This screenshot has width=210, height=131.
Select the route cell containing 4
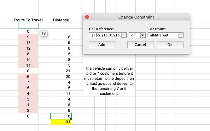pos(28,94)
